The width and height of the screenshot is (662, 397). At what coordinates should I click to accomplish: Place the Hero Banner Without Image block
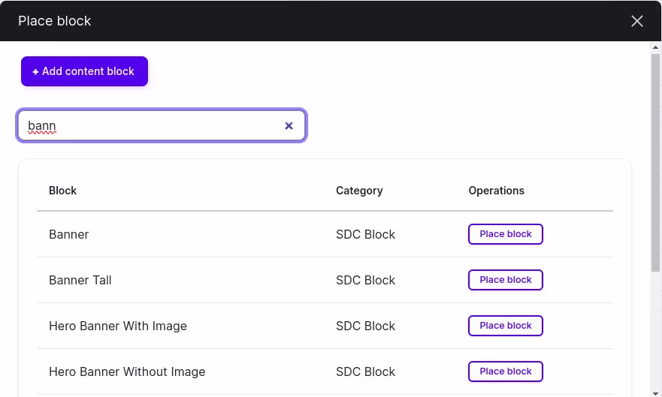pos(506,371)
